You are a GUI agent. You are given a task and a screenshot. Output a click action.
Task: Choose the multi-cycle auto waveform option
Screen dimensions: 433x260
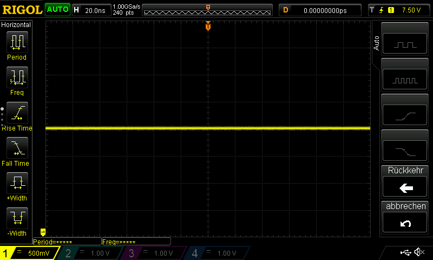tap(405, 80)
